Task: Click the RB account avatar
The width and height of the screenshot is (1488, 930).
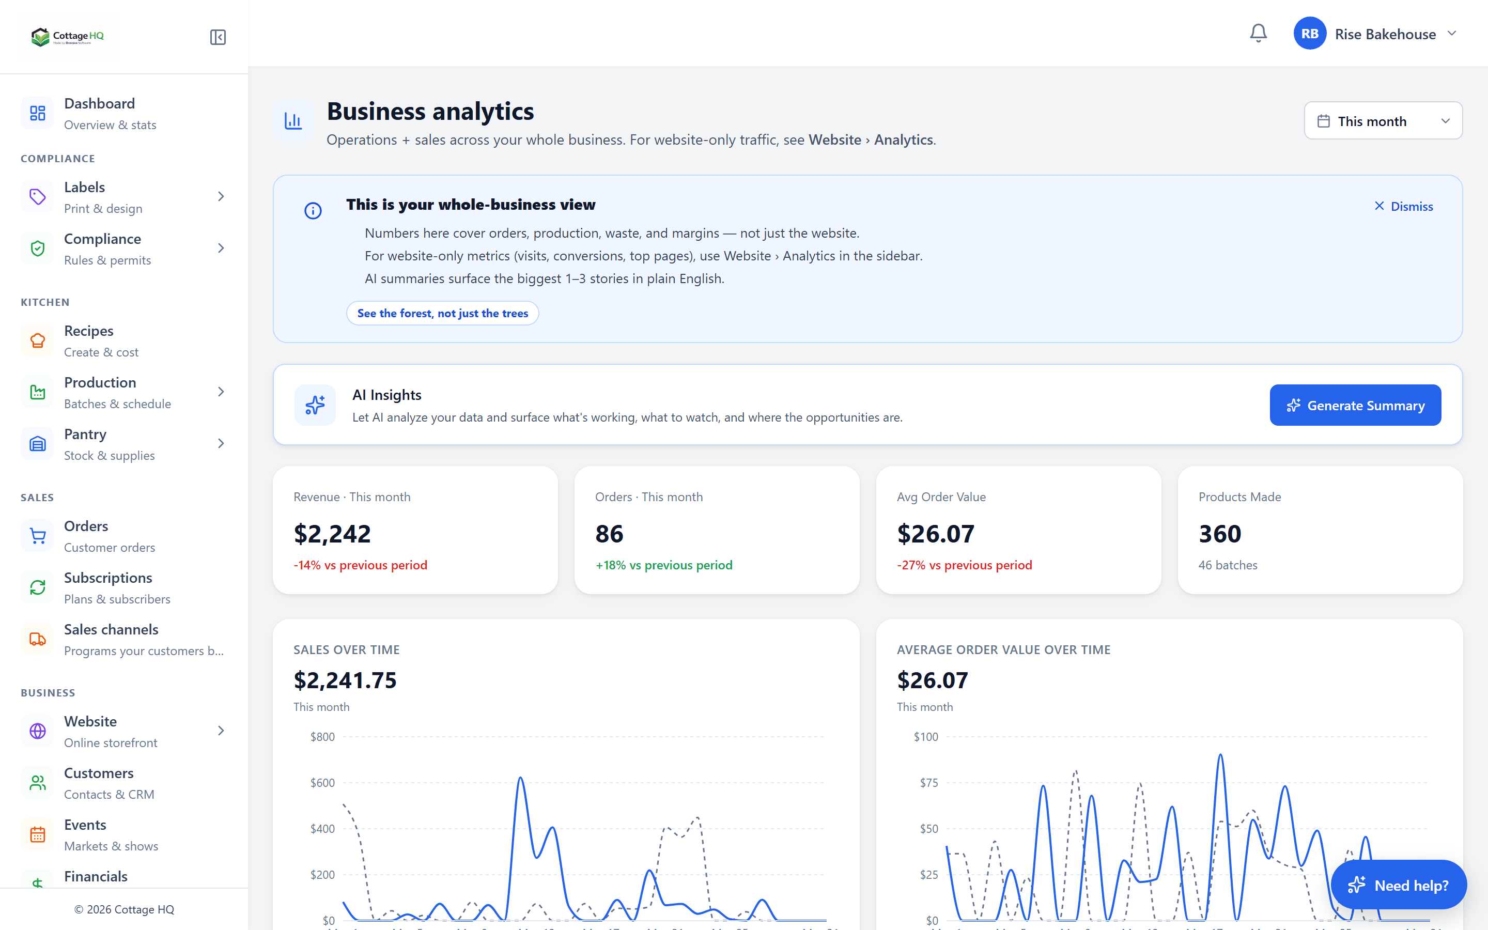Action: point(1309,33)
